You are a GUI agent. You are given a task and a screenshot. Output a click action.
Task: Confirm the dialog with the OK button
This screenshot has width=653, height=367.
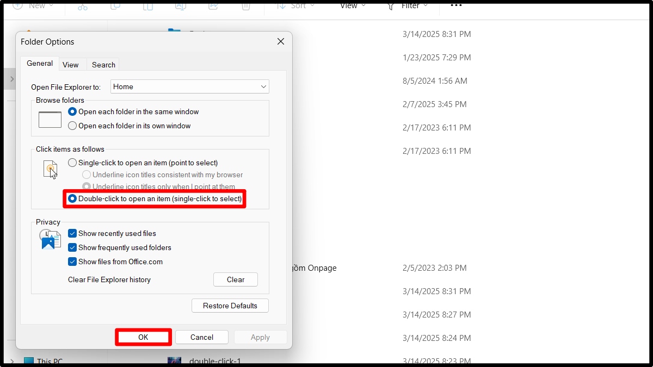coord(143,337)
